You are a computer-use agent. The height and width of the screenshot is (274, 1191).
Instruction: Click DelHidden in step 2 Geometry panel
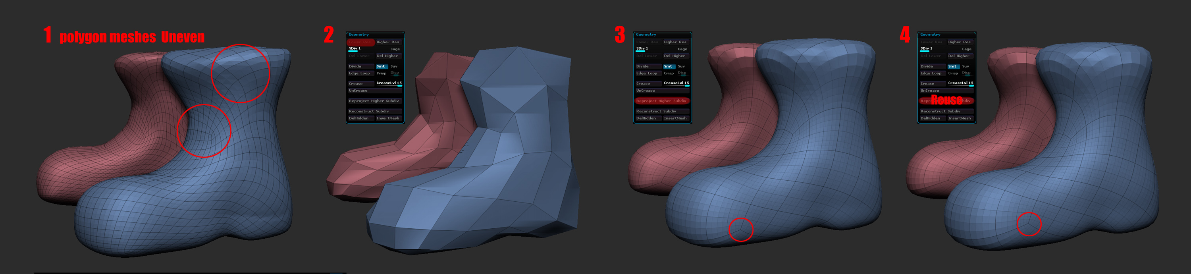click(362, 118)
